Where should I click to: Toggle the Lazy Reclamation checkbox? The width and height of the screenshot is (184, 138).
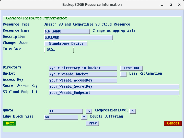(x=123, y=74)
